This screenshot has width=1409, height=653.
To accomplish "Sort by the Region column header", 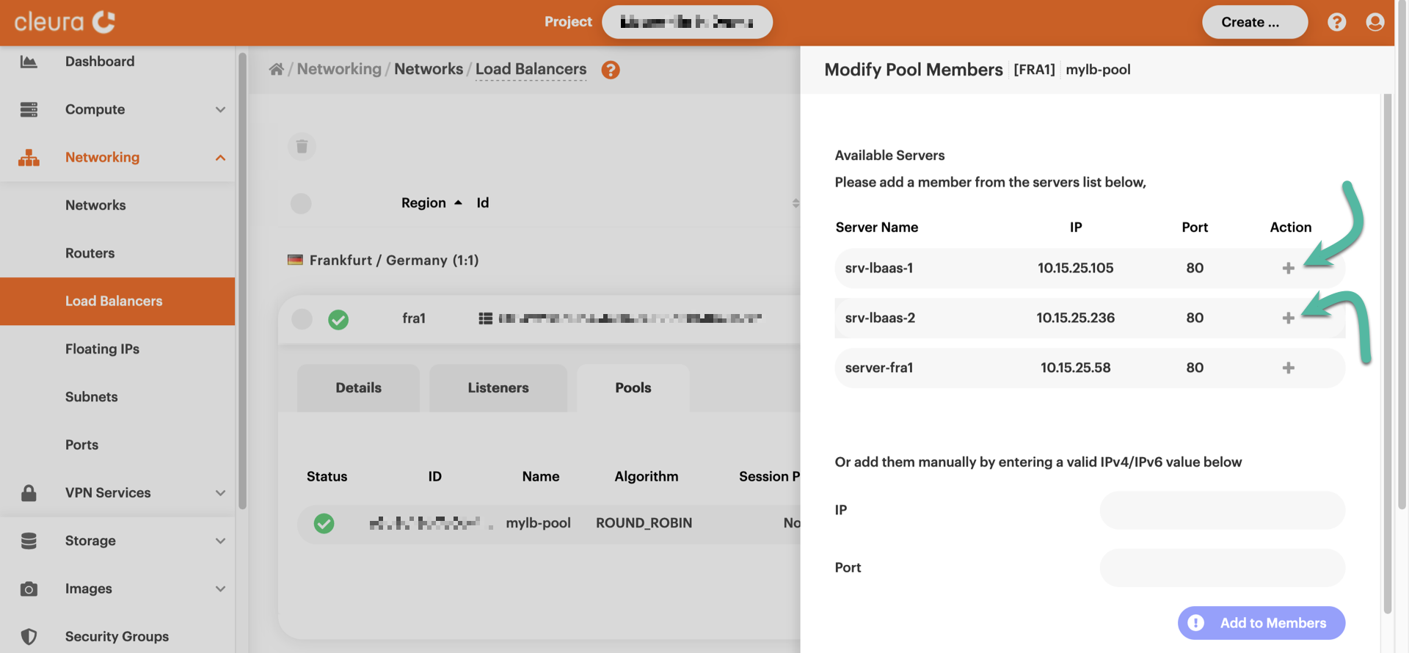I will coord(423,203).
